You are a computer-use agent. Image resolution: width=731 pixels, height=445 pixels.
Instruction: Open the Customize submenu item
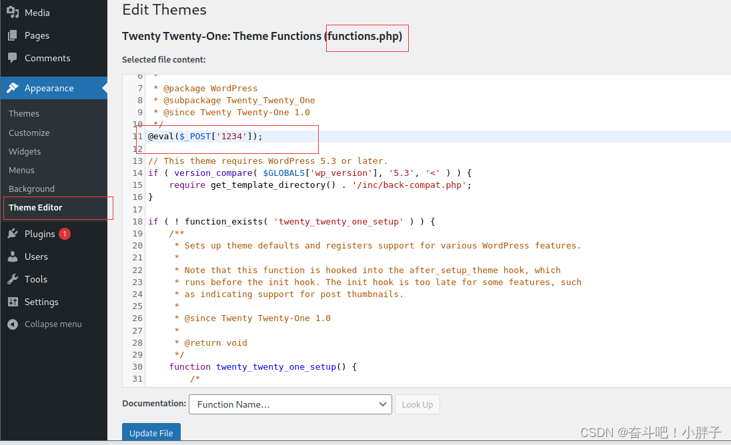[x=29, y=133]
